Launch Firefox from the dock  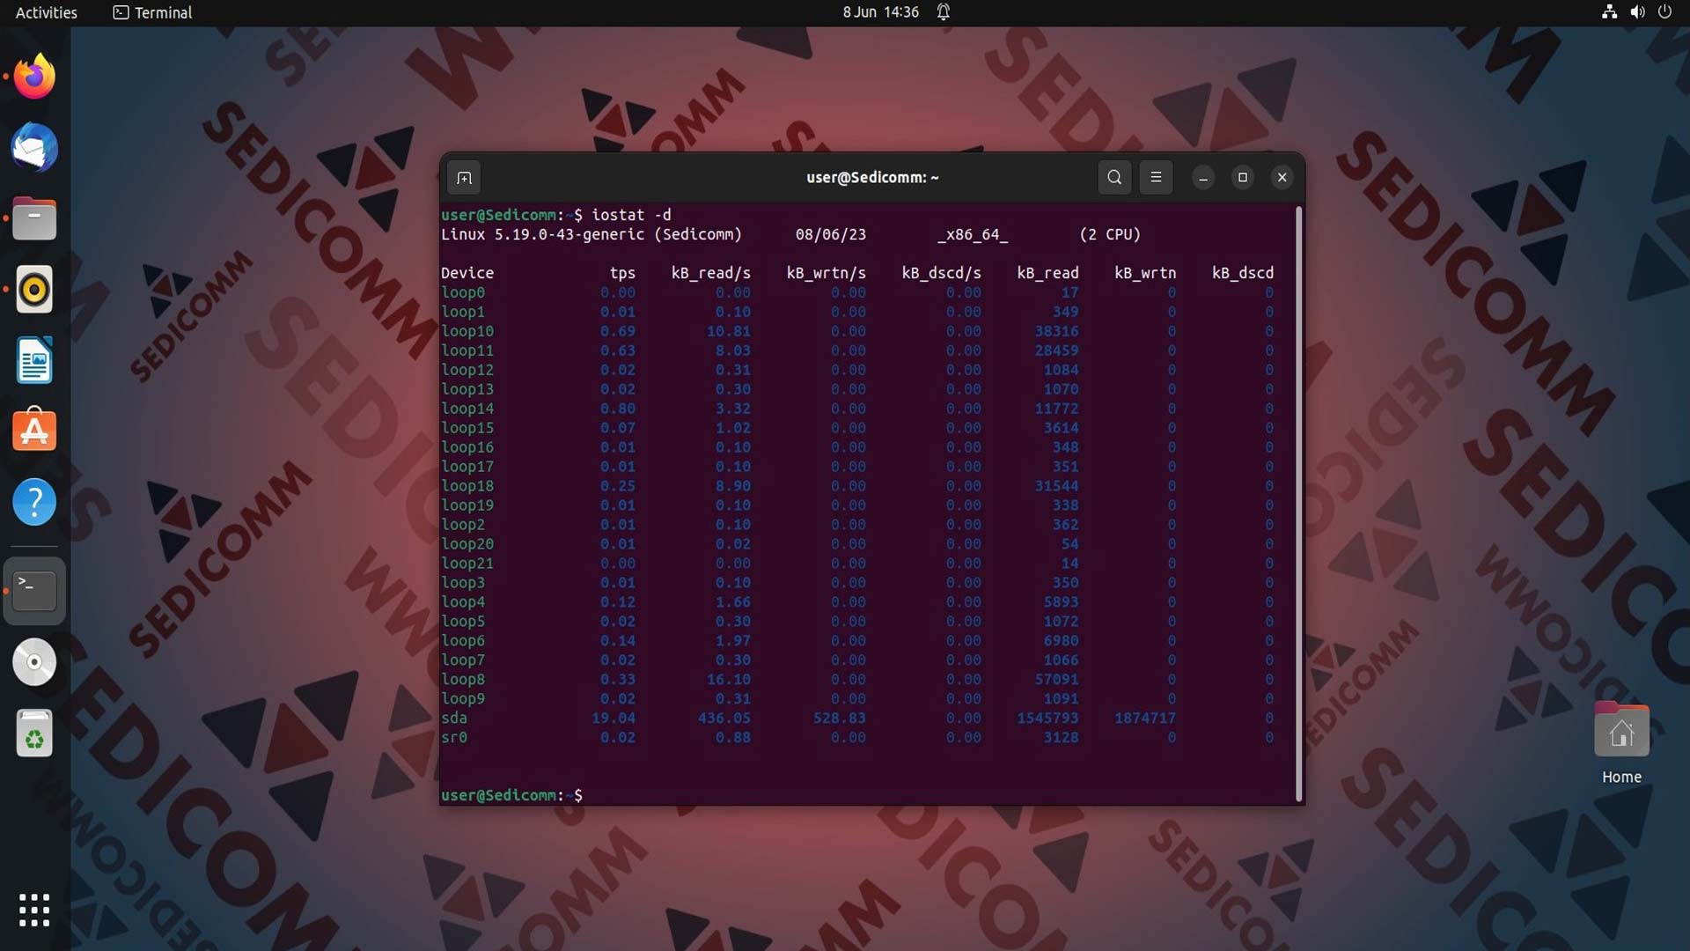pyautogui.click(x=34, y=77)
